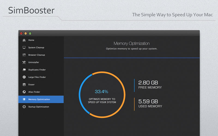This screenshot has width=218, height=136.
Task: Open Startup Optimization section
Action: coord(39,107)
